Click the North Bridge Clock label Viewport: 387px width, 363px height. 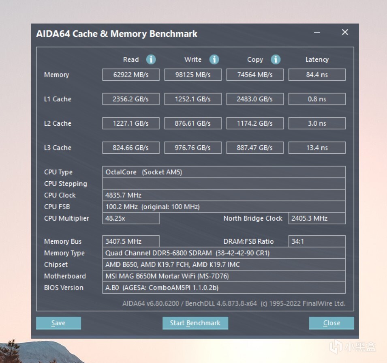pos(253,219)
